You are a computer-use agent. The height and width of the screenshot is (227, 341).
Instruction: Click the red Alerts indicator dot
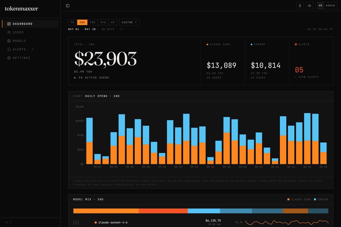(x=296, y=45)
